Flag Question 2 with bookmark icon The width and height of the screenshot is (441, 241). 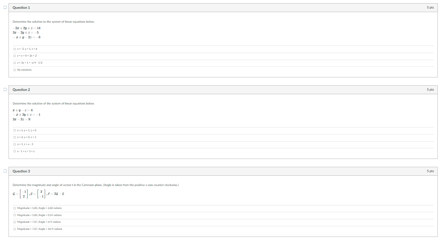[x=5, y=89]
